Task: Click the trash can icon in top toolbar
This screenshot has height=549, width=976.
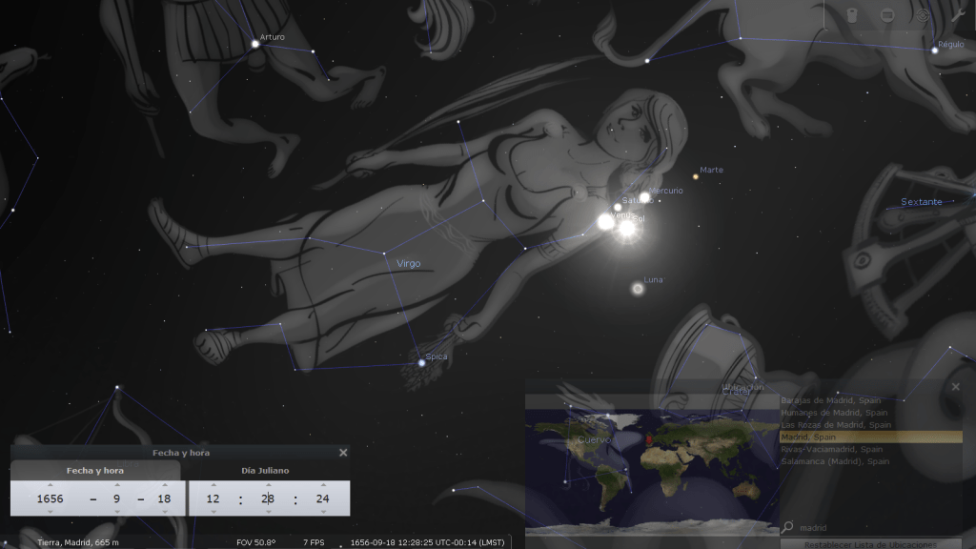Action: [x=853, y=15]
